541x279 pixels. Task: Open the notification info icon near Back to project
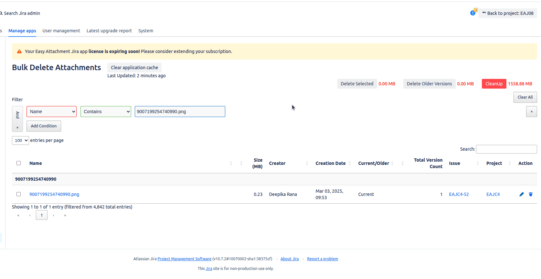[472, 13]
